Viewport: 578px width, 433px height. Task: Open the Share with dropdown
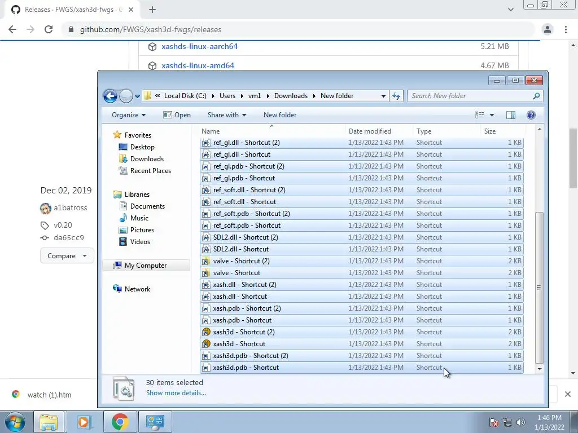click(227, 115)
